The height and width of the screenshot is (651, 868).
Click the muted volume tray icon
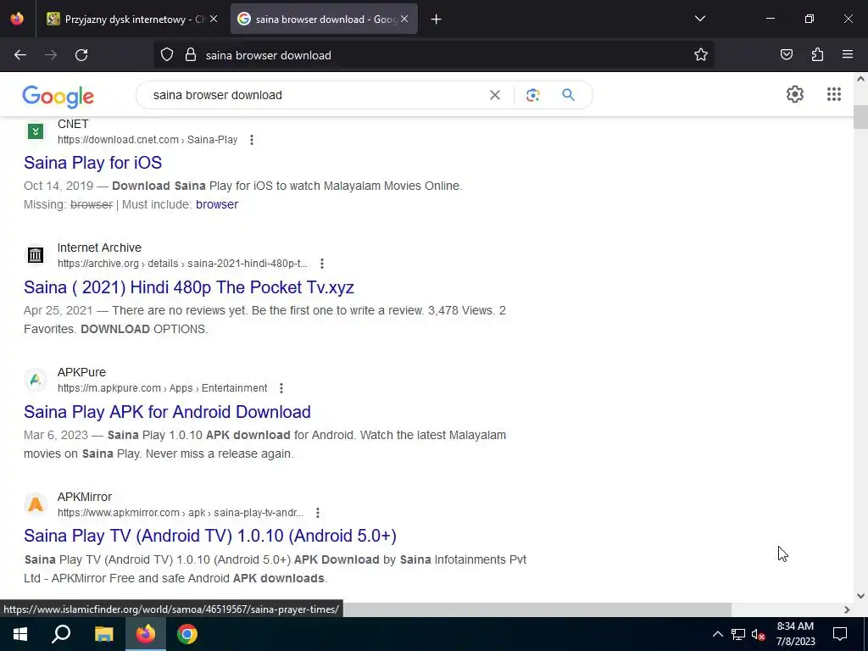pos(759,634)
